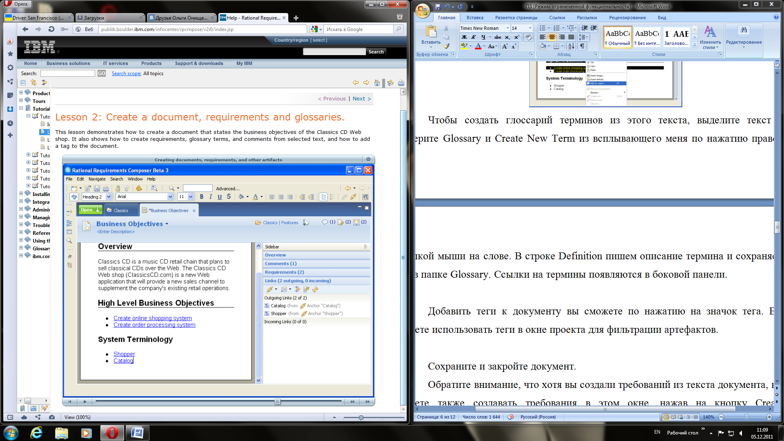Toggle Bold (Ж) in Word
Image resolution: width=784 pixels, height=441 pixels.
pyautogui.click(x=464, y=37)
